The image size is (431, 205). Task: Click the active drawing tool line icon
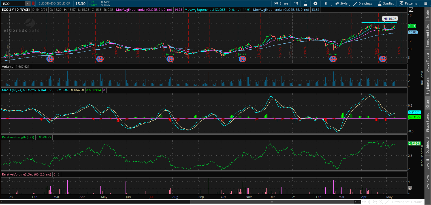click(x=387, y=202)
